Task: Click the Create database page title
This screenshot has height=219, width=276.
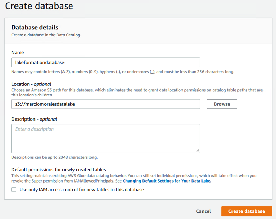Action: pyautogui.click(x=39, y=6)
